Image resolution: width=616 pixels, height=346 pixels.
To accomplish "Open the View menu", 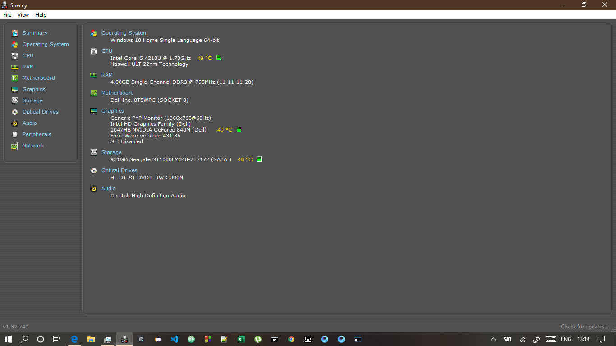I will click(x=23, y=15).
